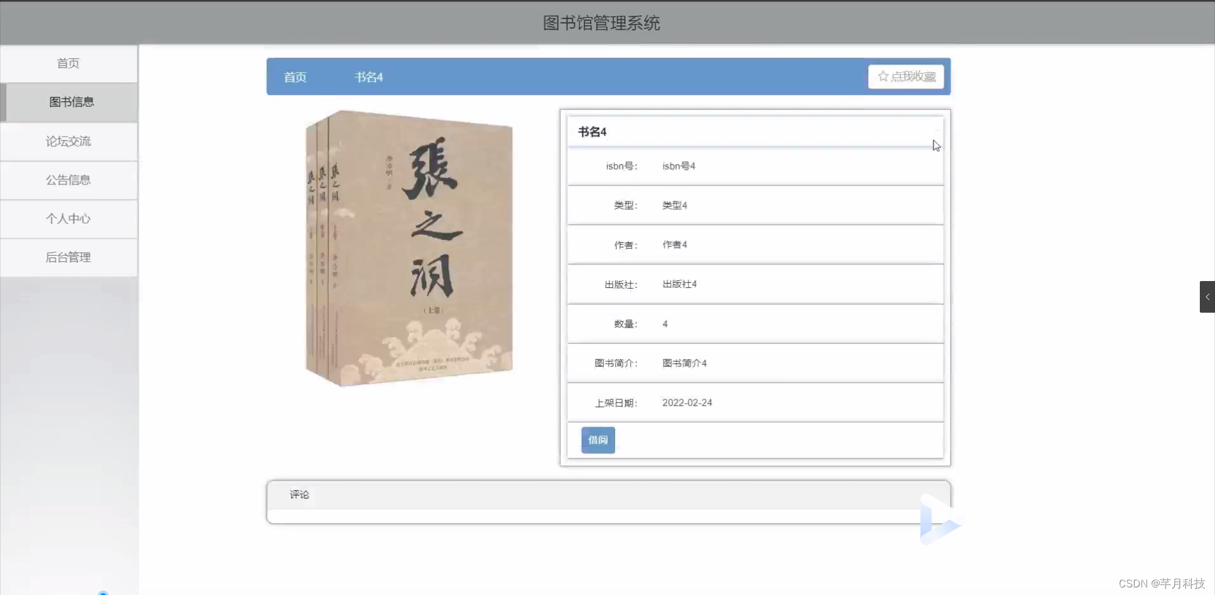Screen dimensions: 1215x595
Task: Click the 评论 section header bar
Action: point(299,494)
